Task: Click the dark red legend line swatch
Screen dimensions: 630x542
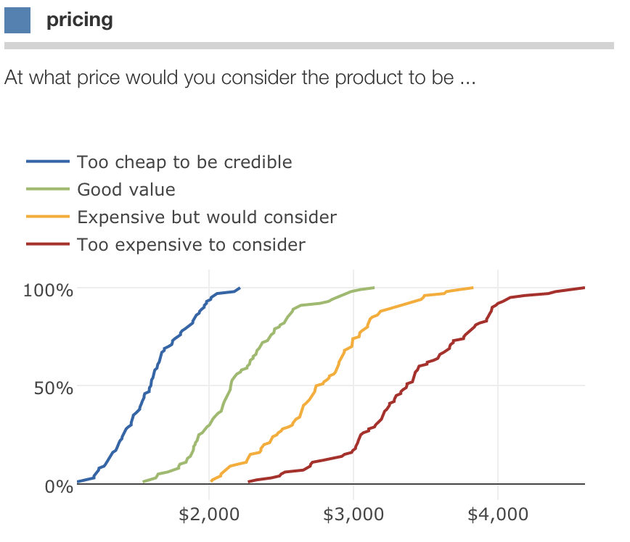Action: click(49, 245)
